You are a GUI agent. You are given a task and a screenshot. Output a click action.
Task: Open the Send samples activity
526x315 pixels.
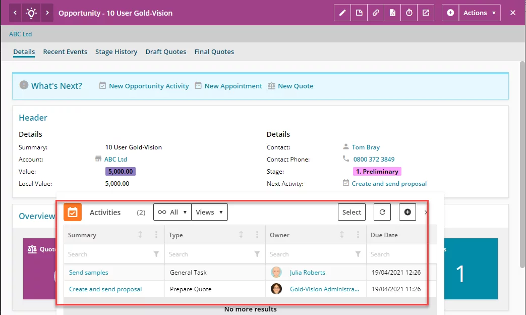[x=89, y=273]
